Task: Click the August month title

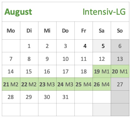Action: click(18, 12)
